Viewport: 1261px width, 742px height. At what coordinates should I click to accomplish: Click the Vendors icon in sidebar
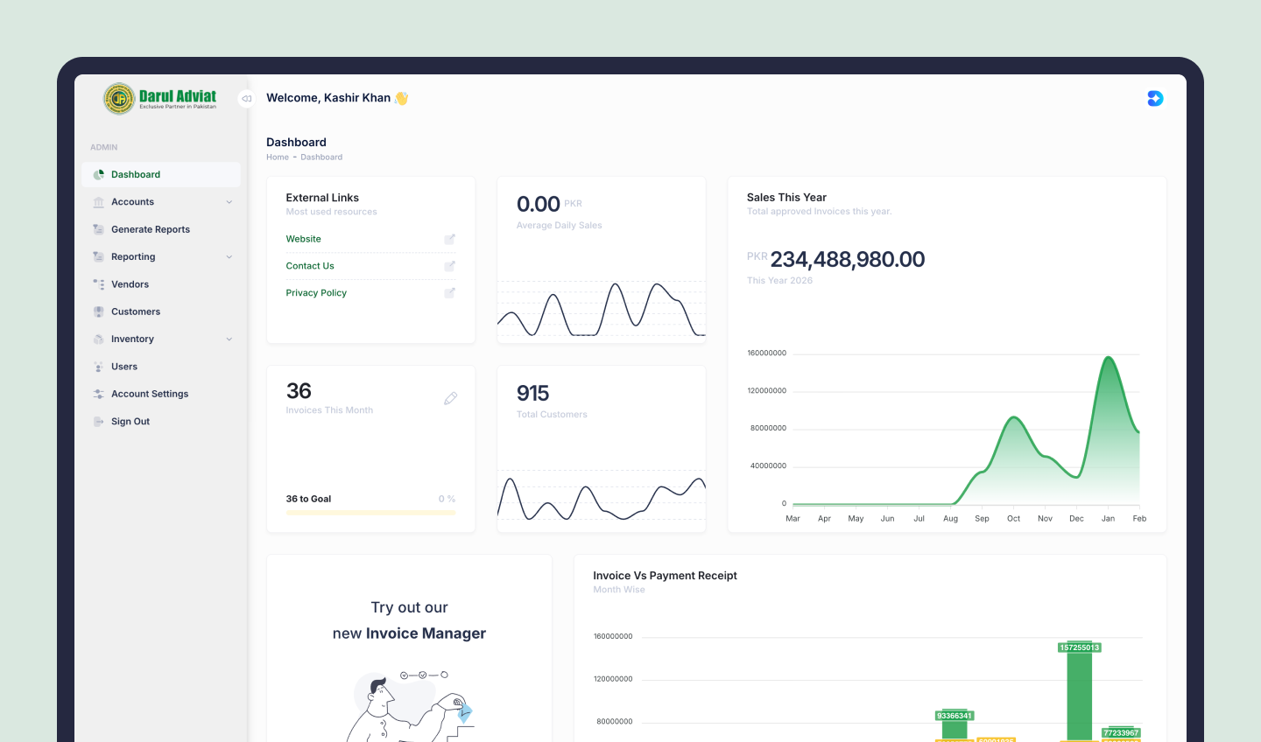pos(99,284)
